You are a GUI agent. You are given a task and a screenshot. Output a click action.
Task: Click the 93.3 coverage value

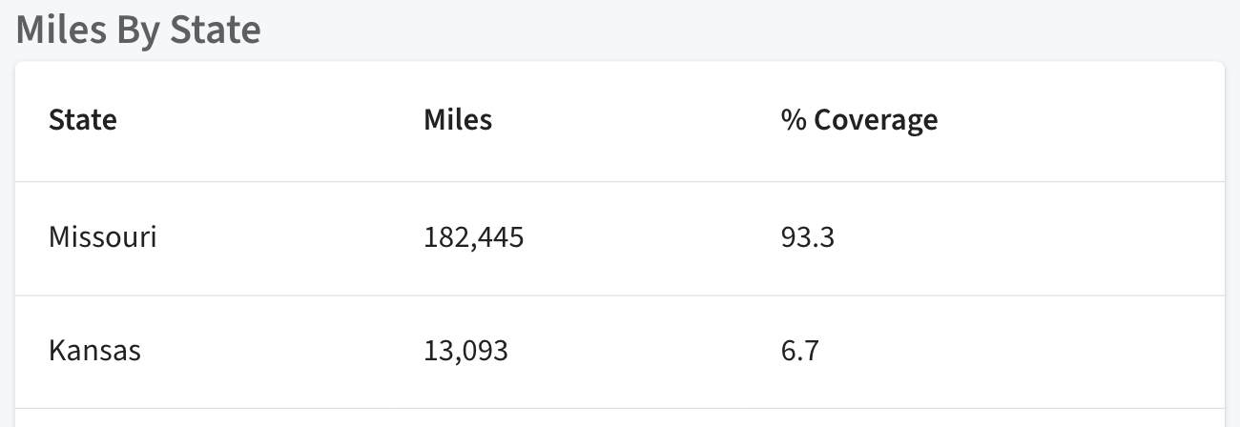pyautogui.click(x=808, y=236)
